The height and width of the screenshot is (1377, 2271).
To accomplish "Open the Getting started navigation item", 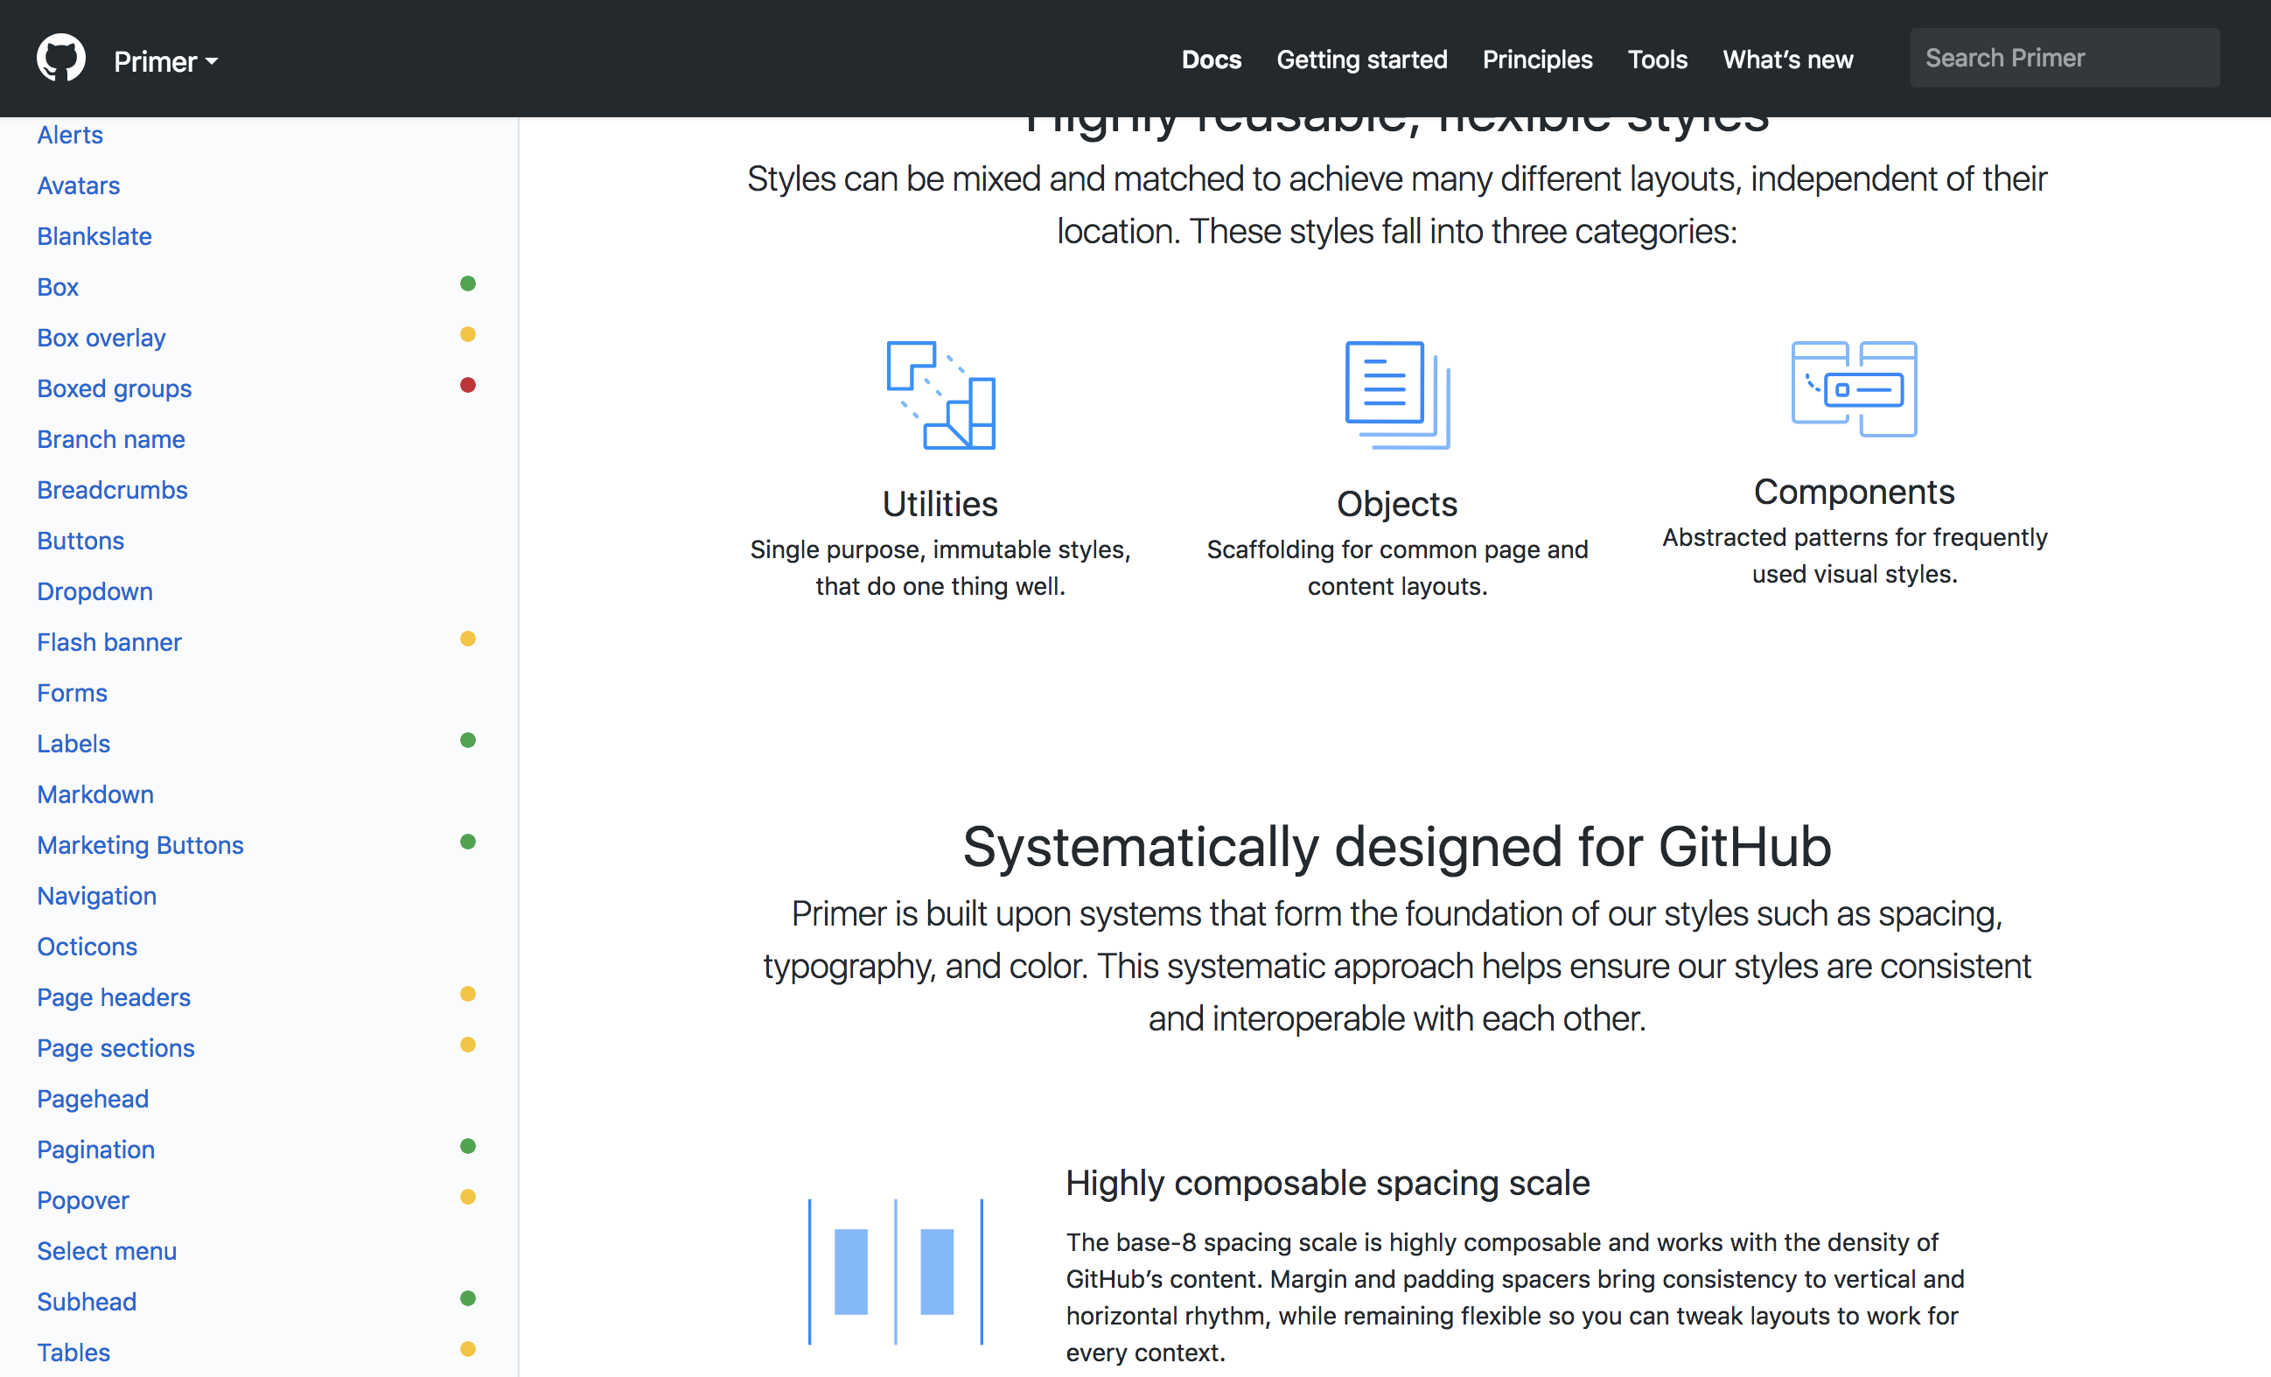I will click(x=1362, y=59).
